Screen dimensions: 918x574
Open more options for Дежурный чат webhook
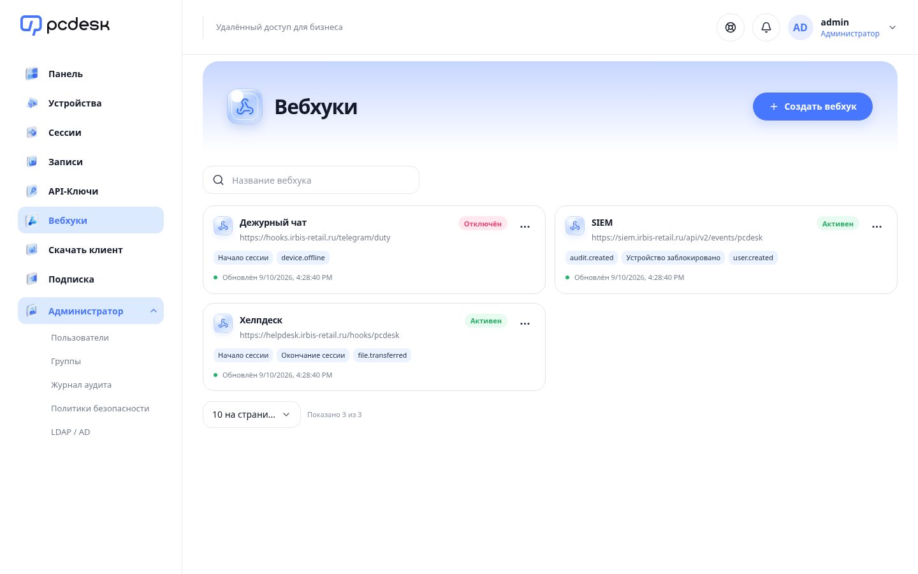coord(525,226)
